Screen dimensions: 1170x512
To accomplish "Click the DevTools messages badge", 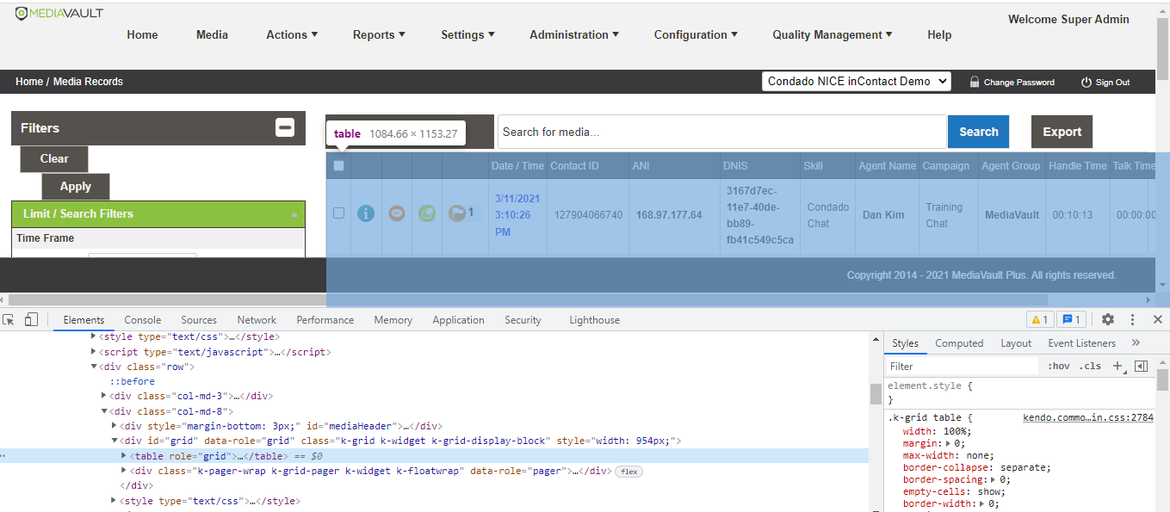I will pos(1071,319).
